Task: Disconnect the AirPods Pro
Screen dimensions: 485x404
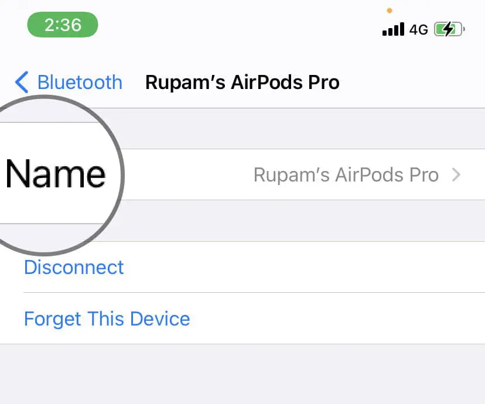Action: pyautogui.click(x=74, y=267)
